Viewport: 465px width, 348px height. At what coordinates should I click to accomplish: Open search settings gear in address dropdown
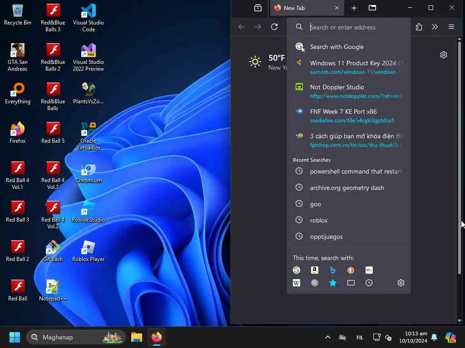pos(401,283)
